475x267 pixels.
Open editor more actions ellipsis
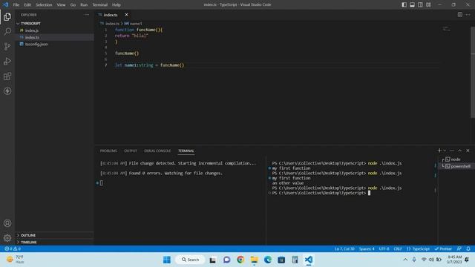click(x=468, y=15)
